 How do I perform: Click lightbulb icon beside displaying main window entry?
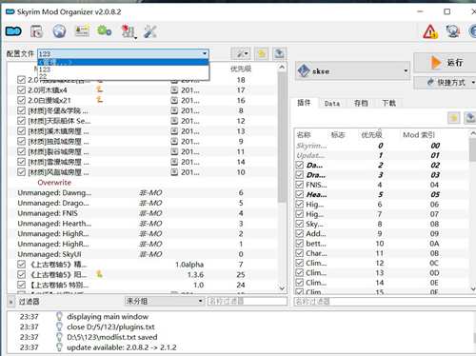[59, 316]
